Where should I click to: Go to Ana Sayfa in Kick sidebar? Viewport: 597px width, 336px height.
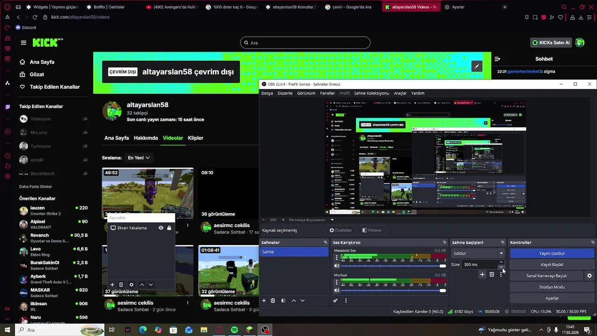pyautogui.click(x=42, y=62)
